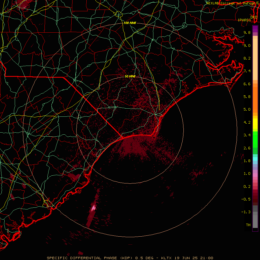Click the 0.2 color scale value
260x260 pixels.
[x=247, y=187]
